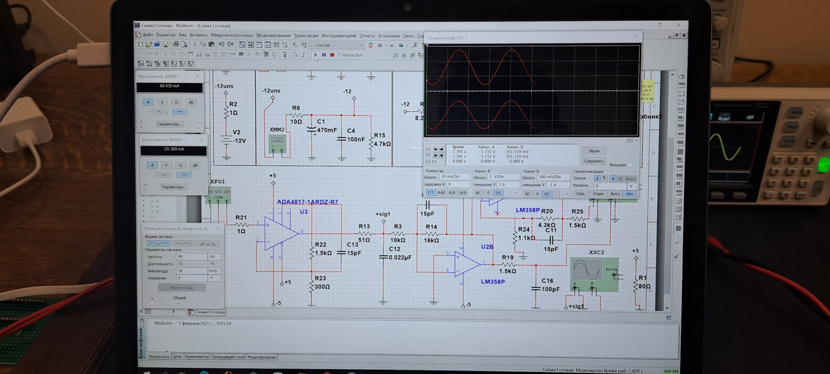This screenshot has width=830, height=374.
Task: Set trigger mode to Авто
Action: pyautogui.click(x=615, y=194)
